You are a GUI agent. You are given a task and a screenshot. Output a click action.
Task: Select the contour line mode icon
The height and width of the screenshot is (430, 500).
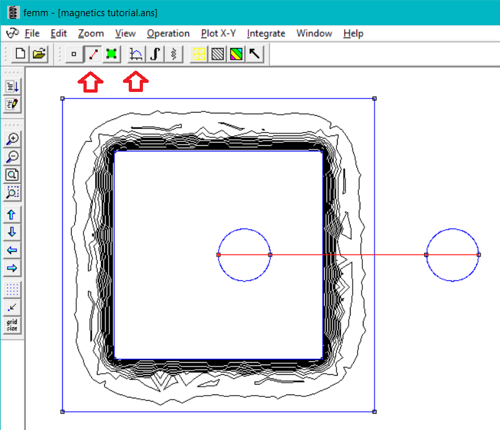(x=92, y=54)
